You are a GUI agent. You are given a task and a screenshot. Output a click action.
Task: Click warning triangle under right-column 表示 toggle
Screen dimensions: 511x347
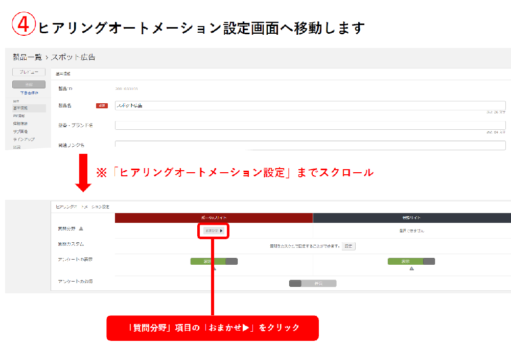pos(411,268)
